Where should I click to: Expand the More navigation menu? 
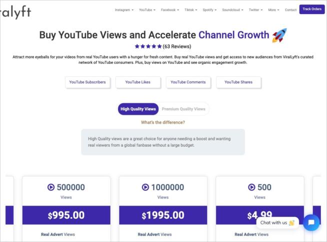point(273,10)
